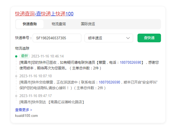
Task: Click phone number 18070026590 in the 派送途中 entry
Action: click(109, 82)
